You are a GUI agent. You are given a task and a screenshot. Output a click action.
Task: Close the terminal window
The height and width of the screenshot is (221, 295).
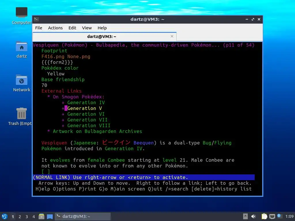(259, 19)
